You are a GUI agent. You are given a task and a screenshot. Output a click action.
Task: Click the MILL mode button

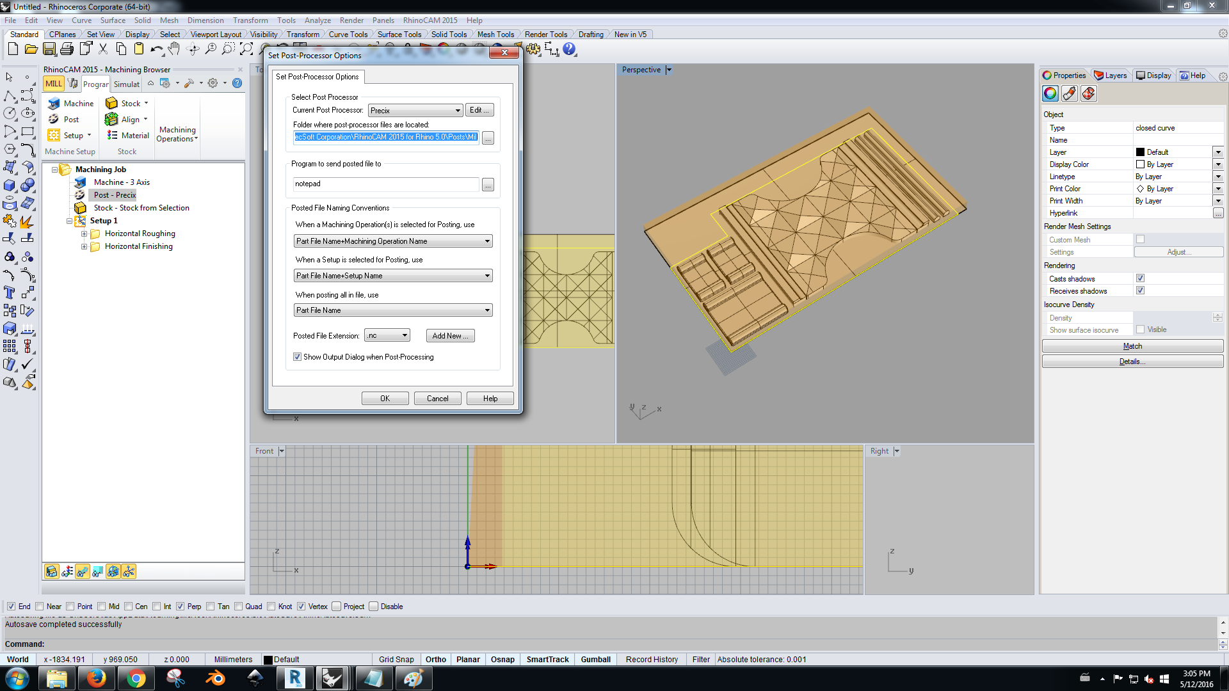pyautogui.click(x=53, y=84)
